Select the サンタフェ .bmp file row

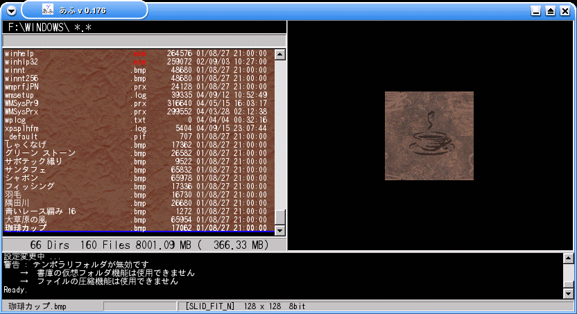(139, 171)
